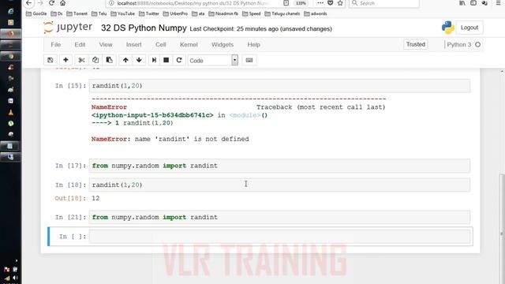Click the Trusted notebook button
Viewport: 505px width, 284px height.
[x=416, y=44]
